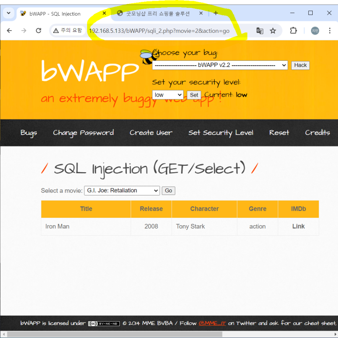Screen dimensions: 338x338
Task: Click the 2008 release year cell
Action: 151,226
